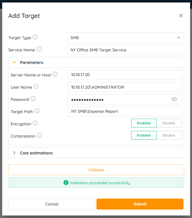Click the Service Name info icon
Image resolution: width=192 pixels, height=218 pixels.
39,49
